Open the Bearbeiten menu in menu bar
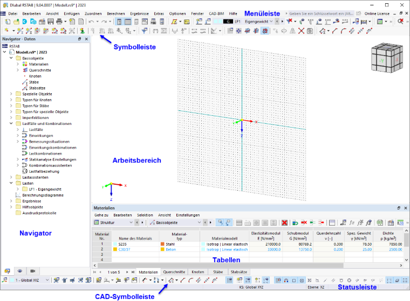Viewport: 410px width, 301px height. [31, 13]
